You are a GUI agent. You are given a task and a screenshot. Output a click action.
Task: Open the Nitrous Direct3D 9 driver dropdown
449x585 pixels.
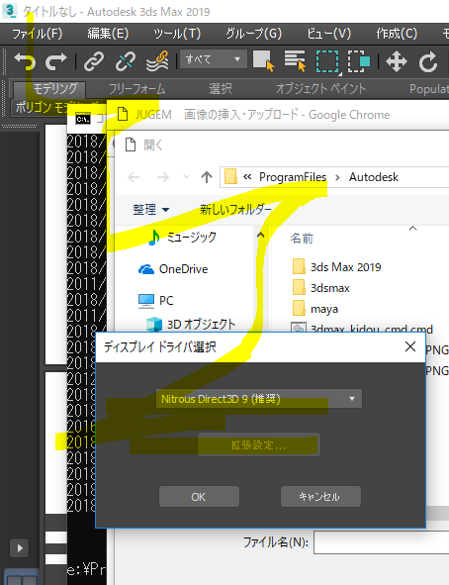pos(258,399)
